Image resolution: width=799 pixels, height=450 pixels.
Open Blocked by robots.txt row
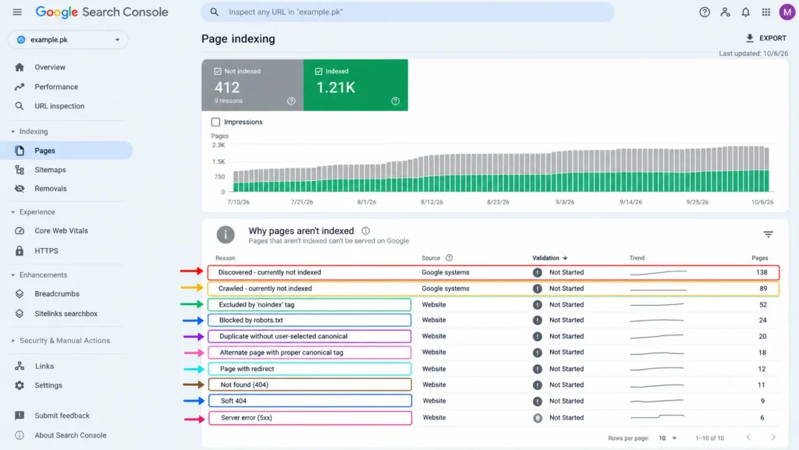tap(493, 321)
